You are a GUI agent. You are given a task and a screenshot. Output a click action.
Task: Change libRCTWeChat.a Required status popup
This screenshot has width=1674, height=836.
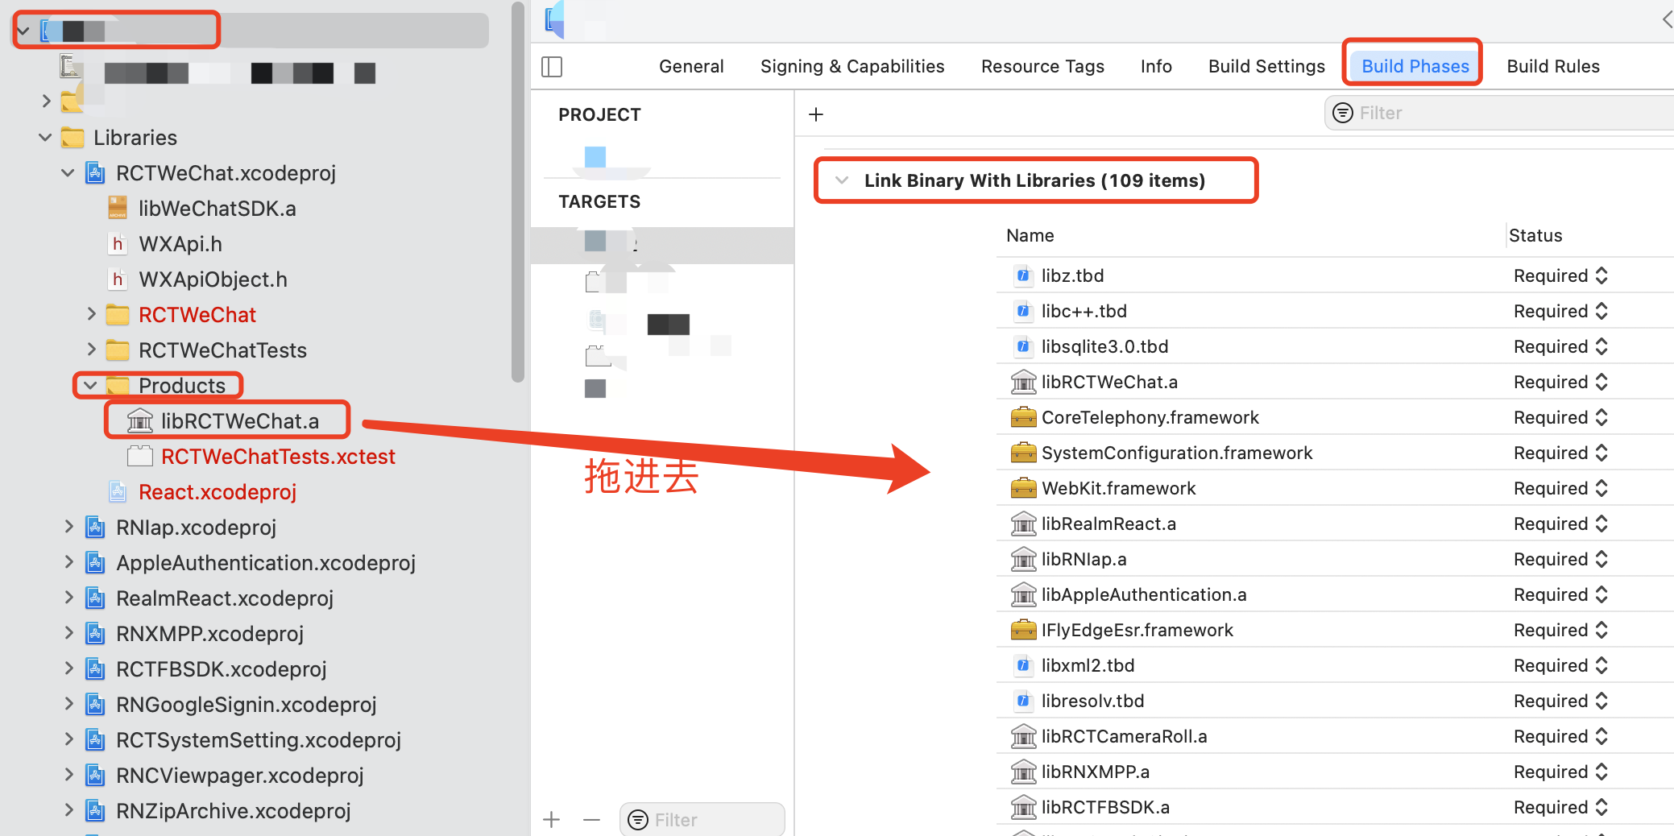coord(1560,382)
